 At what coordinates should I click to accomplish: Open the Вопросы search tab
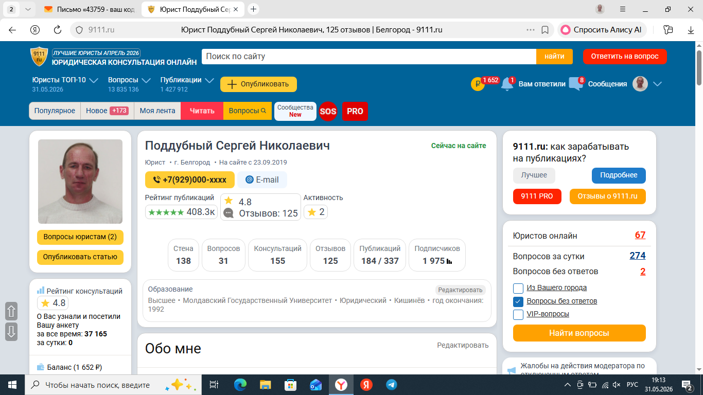click(248, 111)
